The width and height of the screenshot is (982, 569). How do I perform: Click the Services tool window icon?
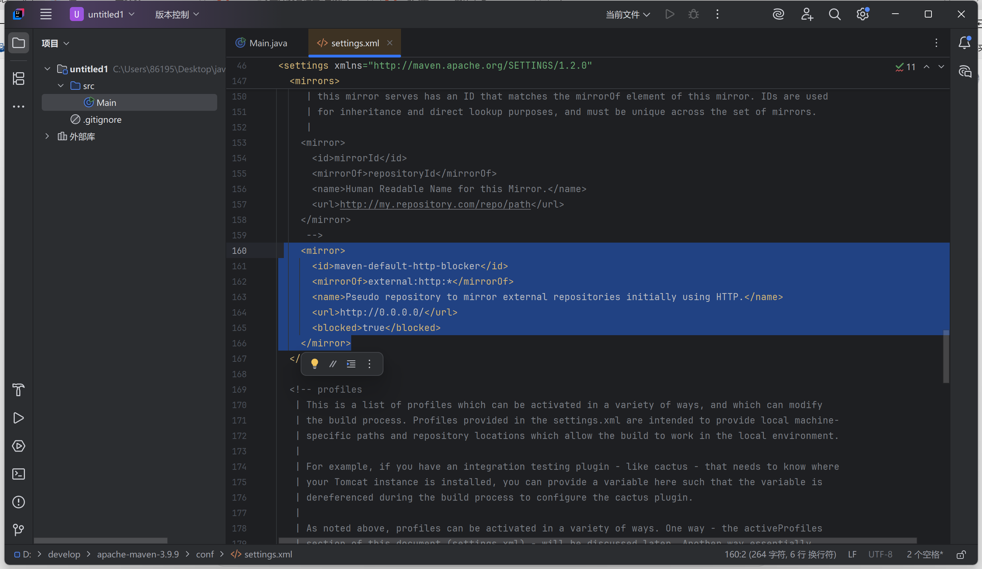click(x=18, y=446)
